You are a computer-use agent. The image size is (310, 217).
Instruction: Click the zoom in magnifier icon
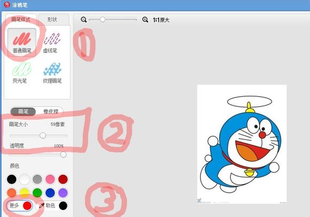tap(145, 20)
